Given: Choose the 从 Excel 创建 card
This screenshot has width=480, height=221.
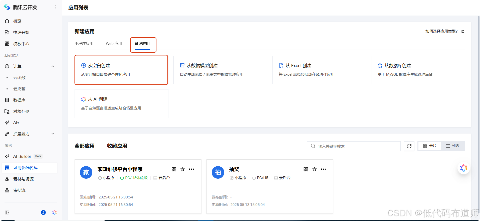Looking at the screenshot, I should click(319, 70).
